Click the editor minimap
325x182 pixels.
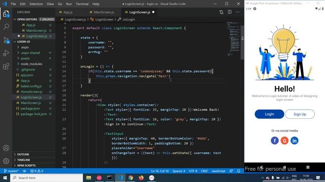pyautogui.click(x=234, y=39)
